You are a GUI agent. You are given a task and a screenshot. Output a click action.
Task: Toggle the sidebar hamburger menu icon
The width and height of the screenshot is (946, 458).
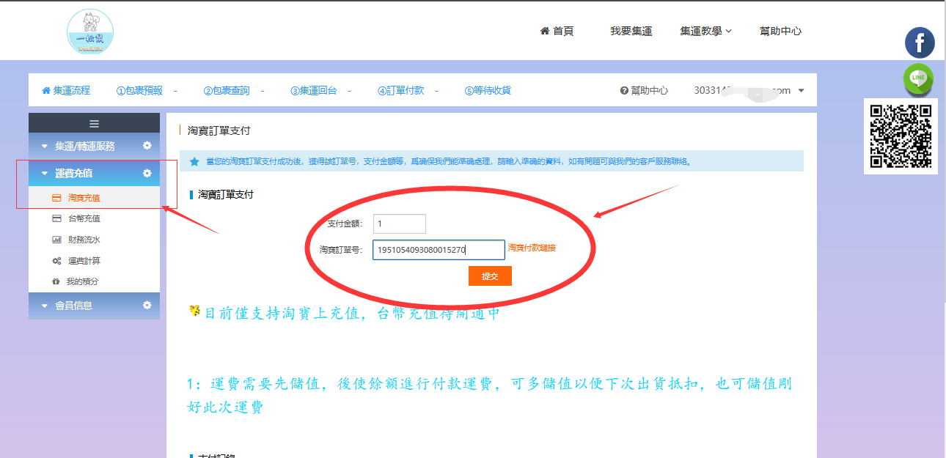[x=94, y=124]
